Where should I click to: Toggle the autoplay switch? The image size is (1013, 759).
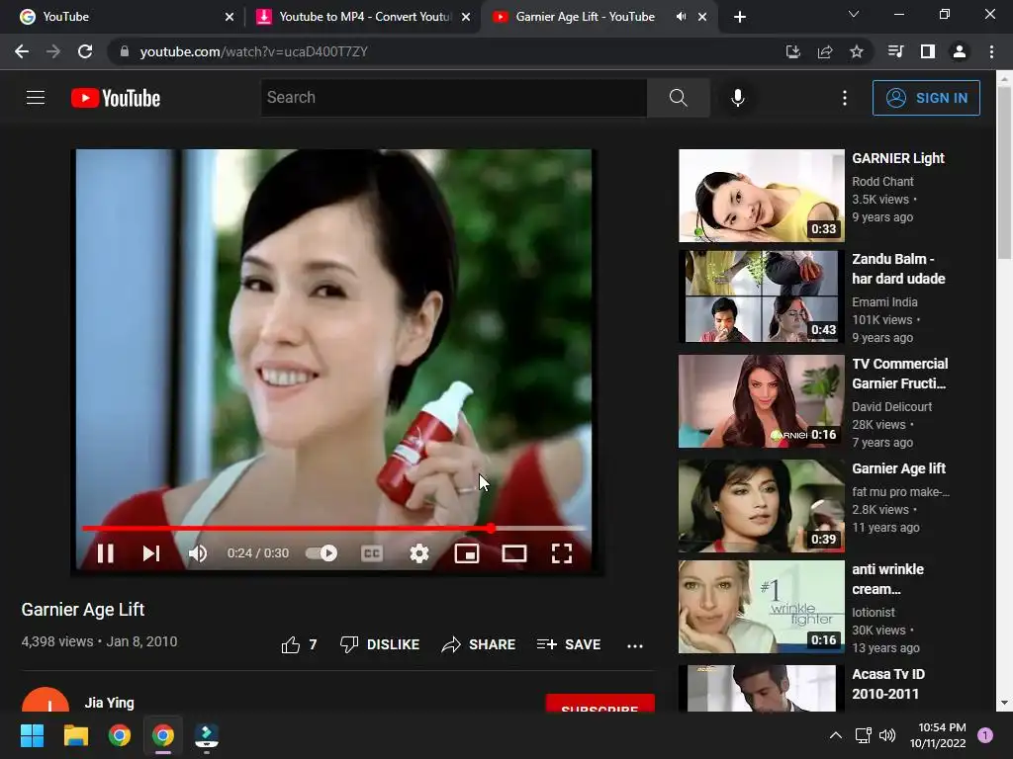pyautogui.click(x=322, y=553)
